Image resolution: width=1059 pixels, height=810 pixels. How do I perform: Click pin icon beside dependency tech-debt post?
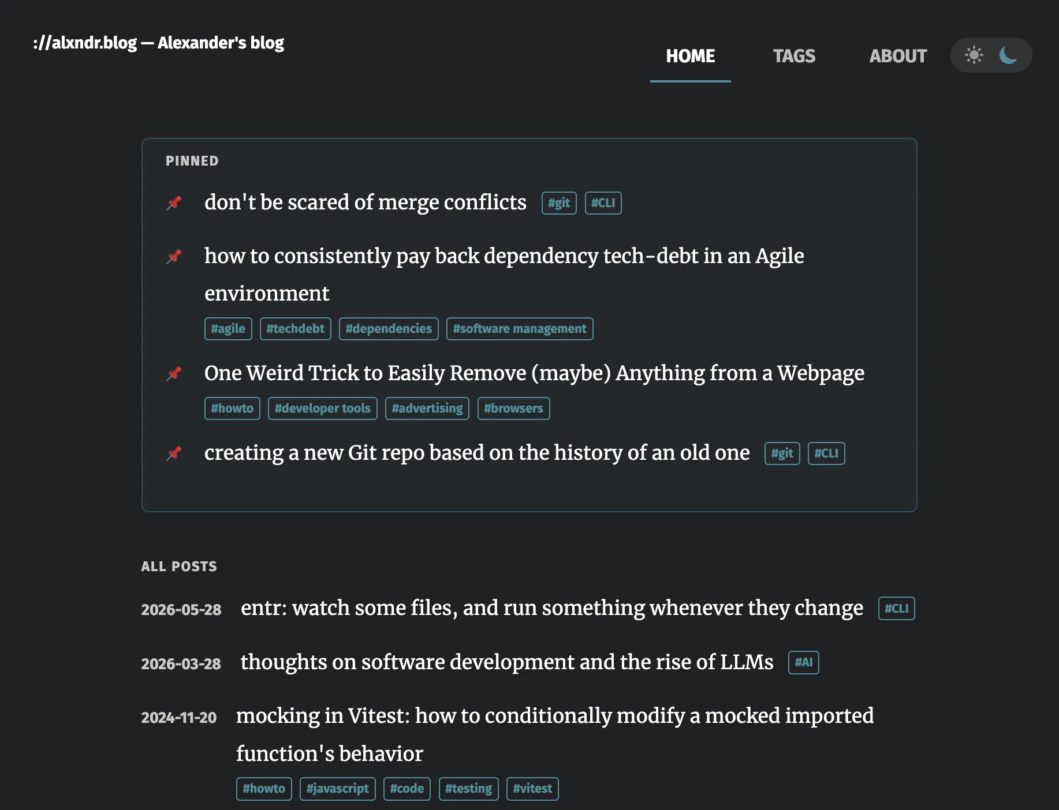pyautogui.click(x=174, y=257)
